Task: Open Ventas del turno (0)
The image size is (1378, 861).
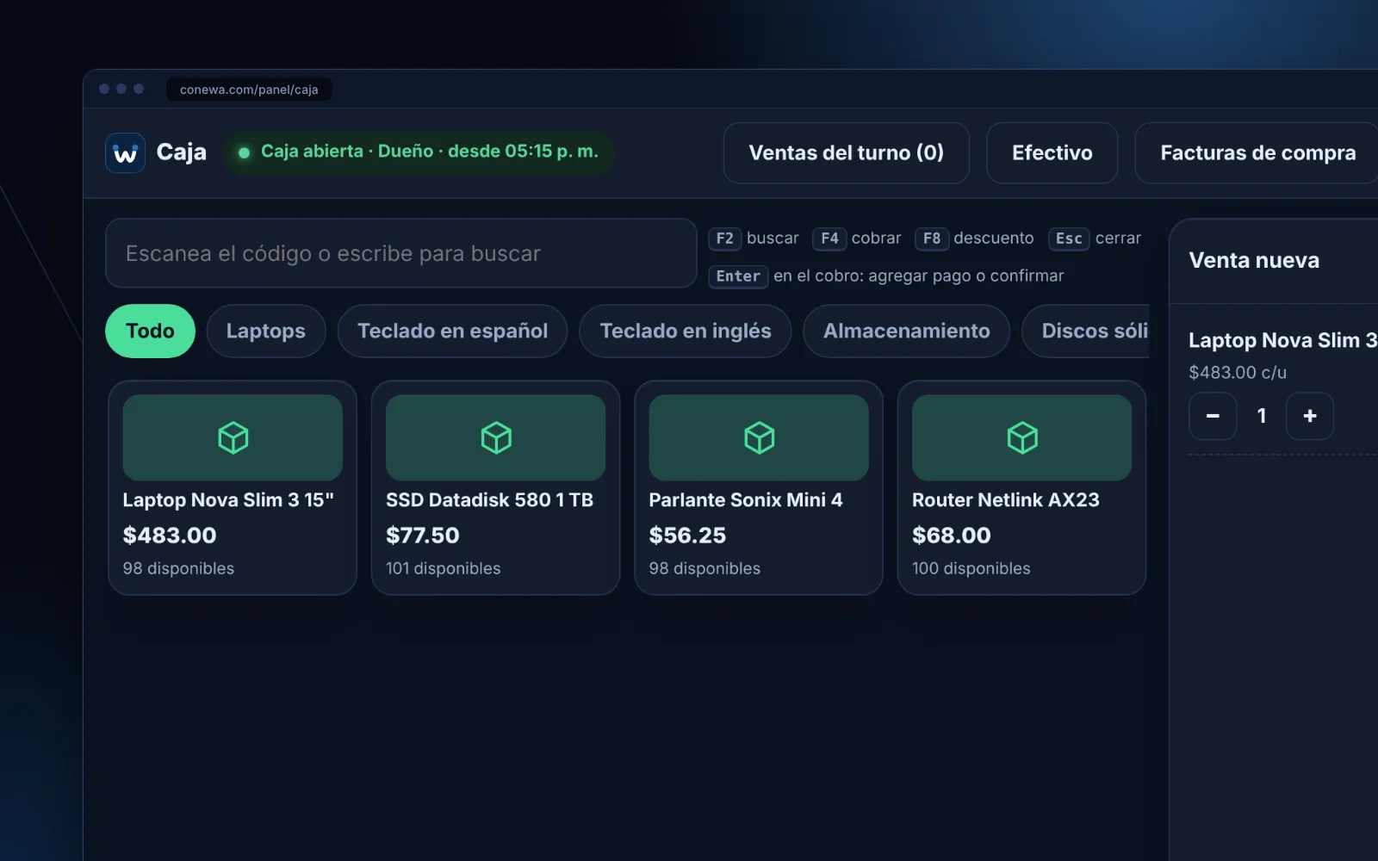Action: 847,152
